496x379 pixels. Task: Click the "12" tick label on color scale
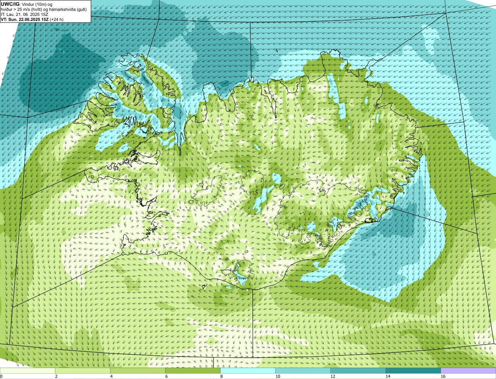332,376
